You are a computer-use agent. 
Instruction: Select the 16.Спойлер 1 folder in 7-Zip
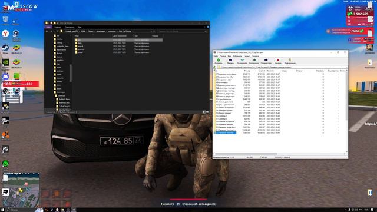[x=221, y=116]
